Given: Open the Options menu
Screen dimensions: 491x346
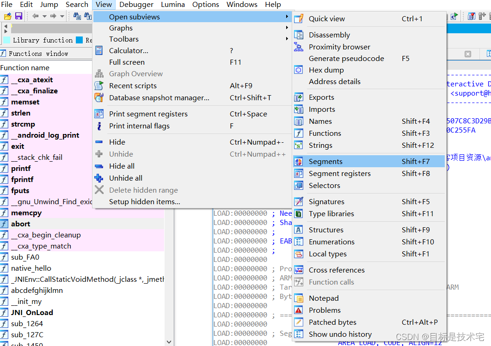Looking at the screenshot, I should (206, 5).
